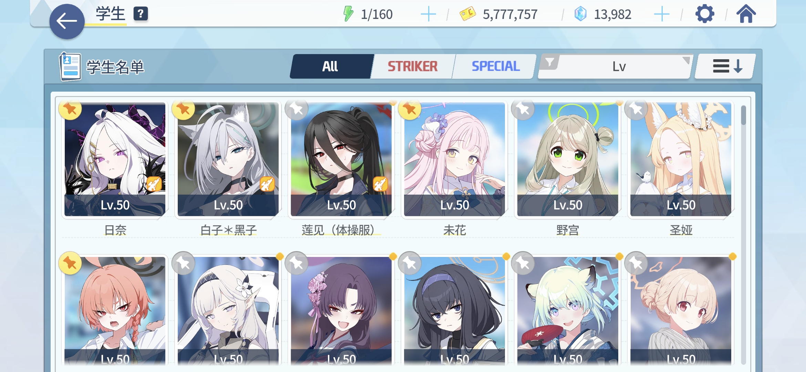Pin the student 莲见（体操服）

[297, 109]
